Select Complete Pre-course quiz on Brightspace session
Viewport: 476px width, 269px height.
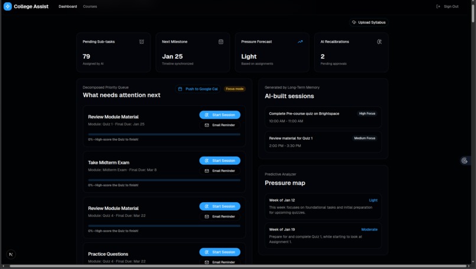click(323, 117)
